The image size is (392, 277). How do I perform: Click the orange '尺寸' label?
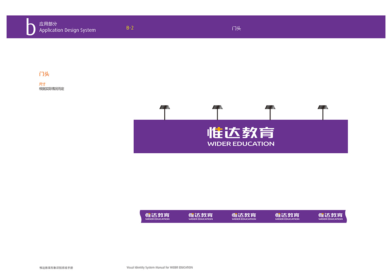[x=42, y=84]
